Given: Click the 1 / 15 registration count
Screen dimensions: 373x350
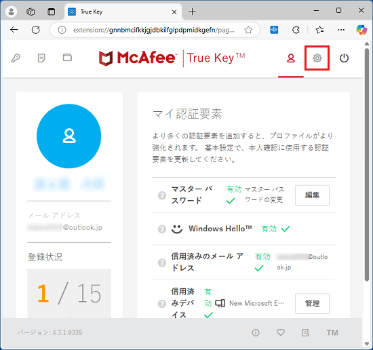Looking at the screenshot, I should tap(69, 294).
